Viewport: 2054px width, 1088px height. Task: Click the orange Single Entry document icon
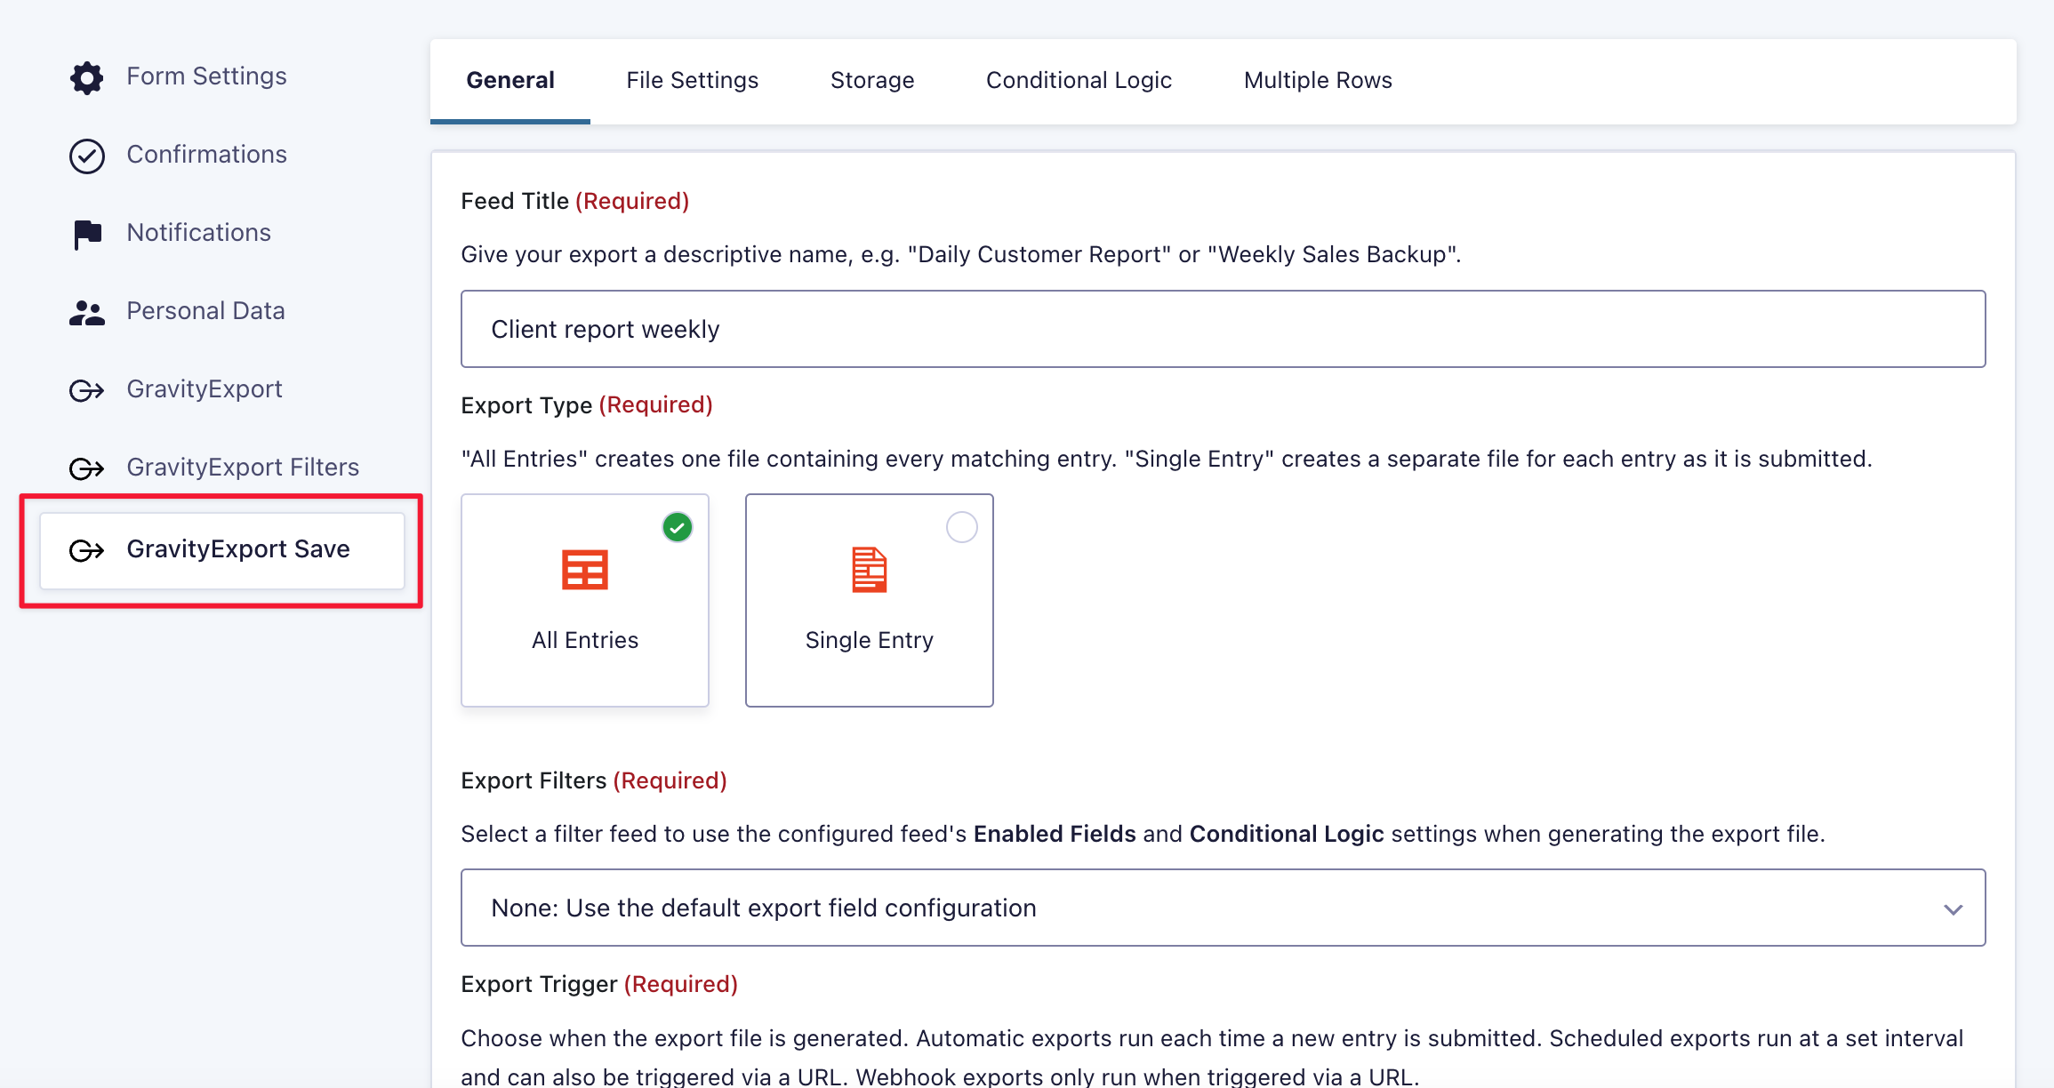tap(869, 570)
